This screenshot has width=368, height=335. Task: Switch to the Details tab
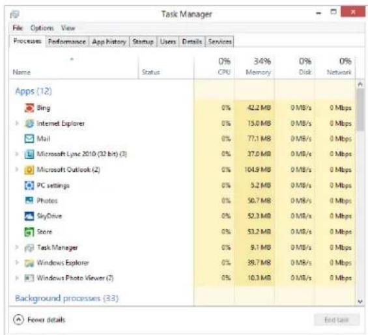[x=192, y=42]
